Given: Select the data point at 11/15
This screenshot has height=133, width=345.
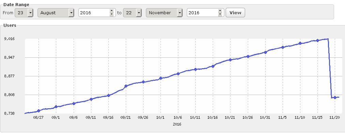Looking at the screenshot, I should (x=317, y=40).
